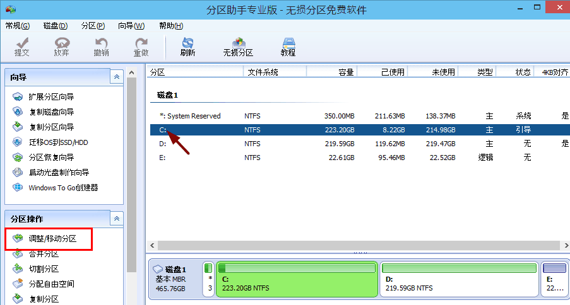
Task: Click 分配自由空间 operation label
Action: 51,284
